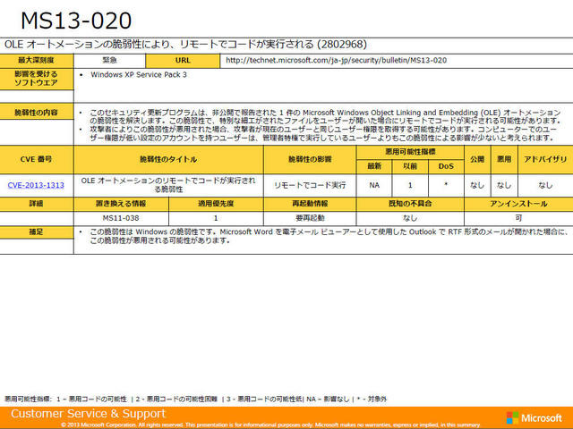
Task: Click the 詳細 header cell
Action: 36,204
